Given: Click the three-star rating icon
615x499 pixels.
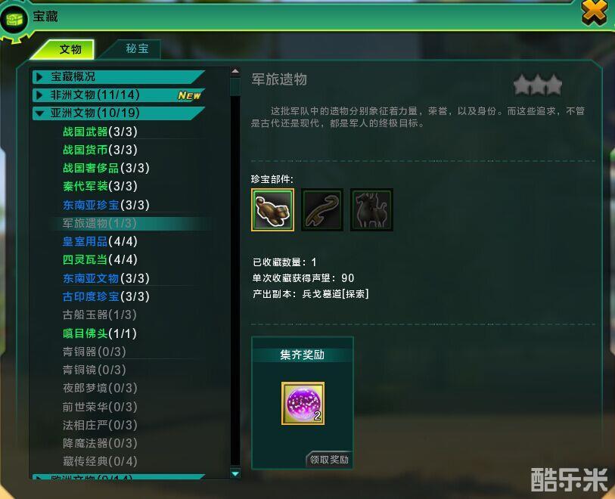Looking at the screenshot, I should point(538,85).
